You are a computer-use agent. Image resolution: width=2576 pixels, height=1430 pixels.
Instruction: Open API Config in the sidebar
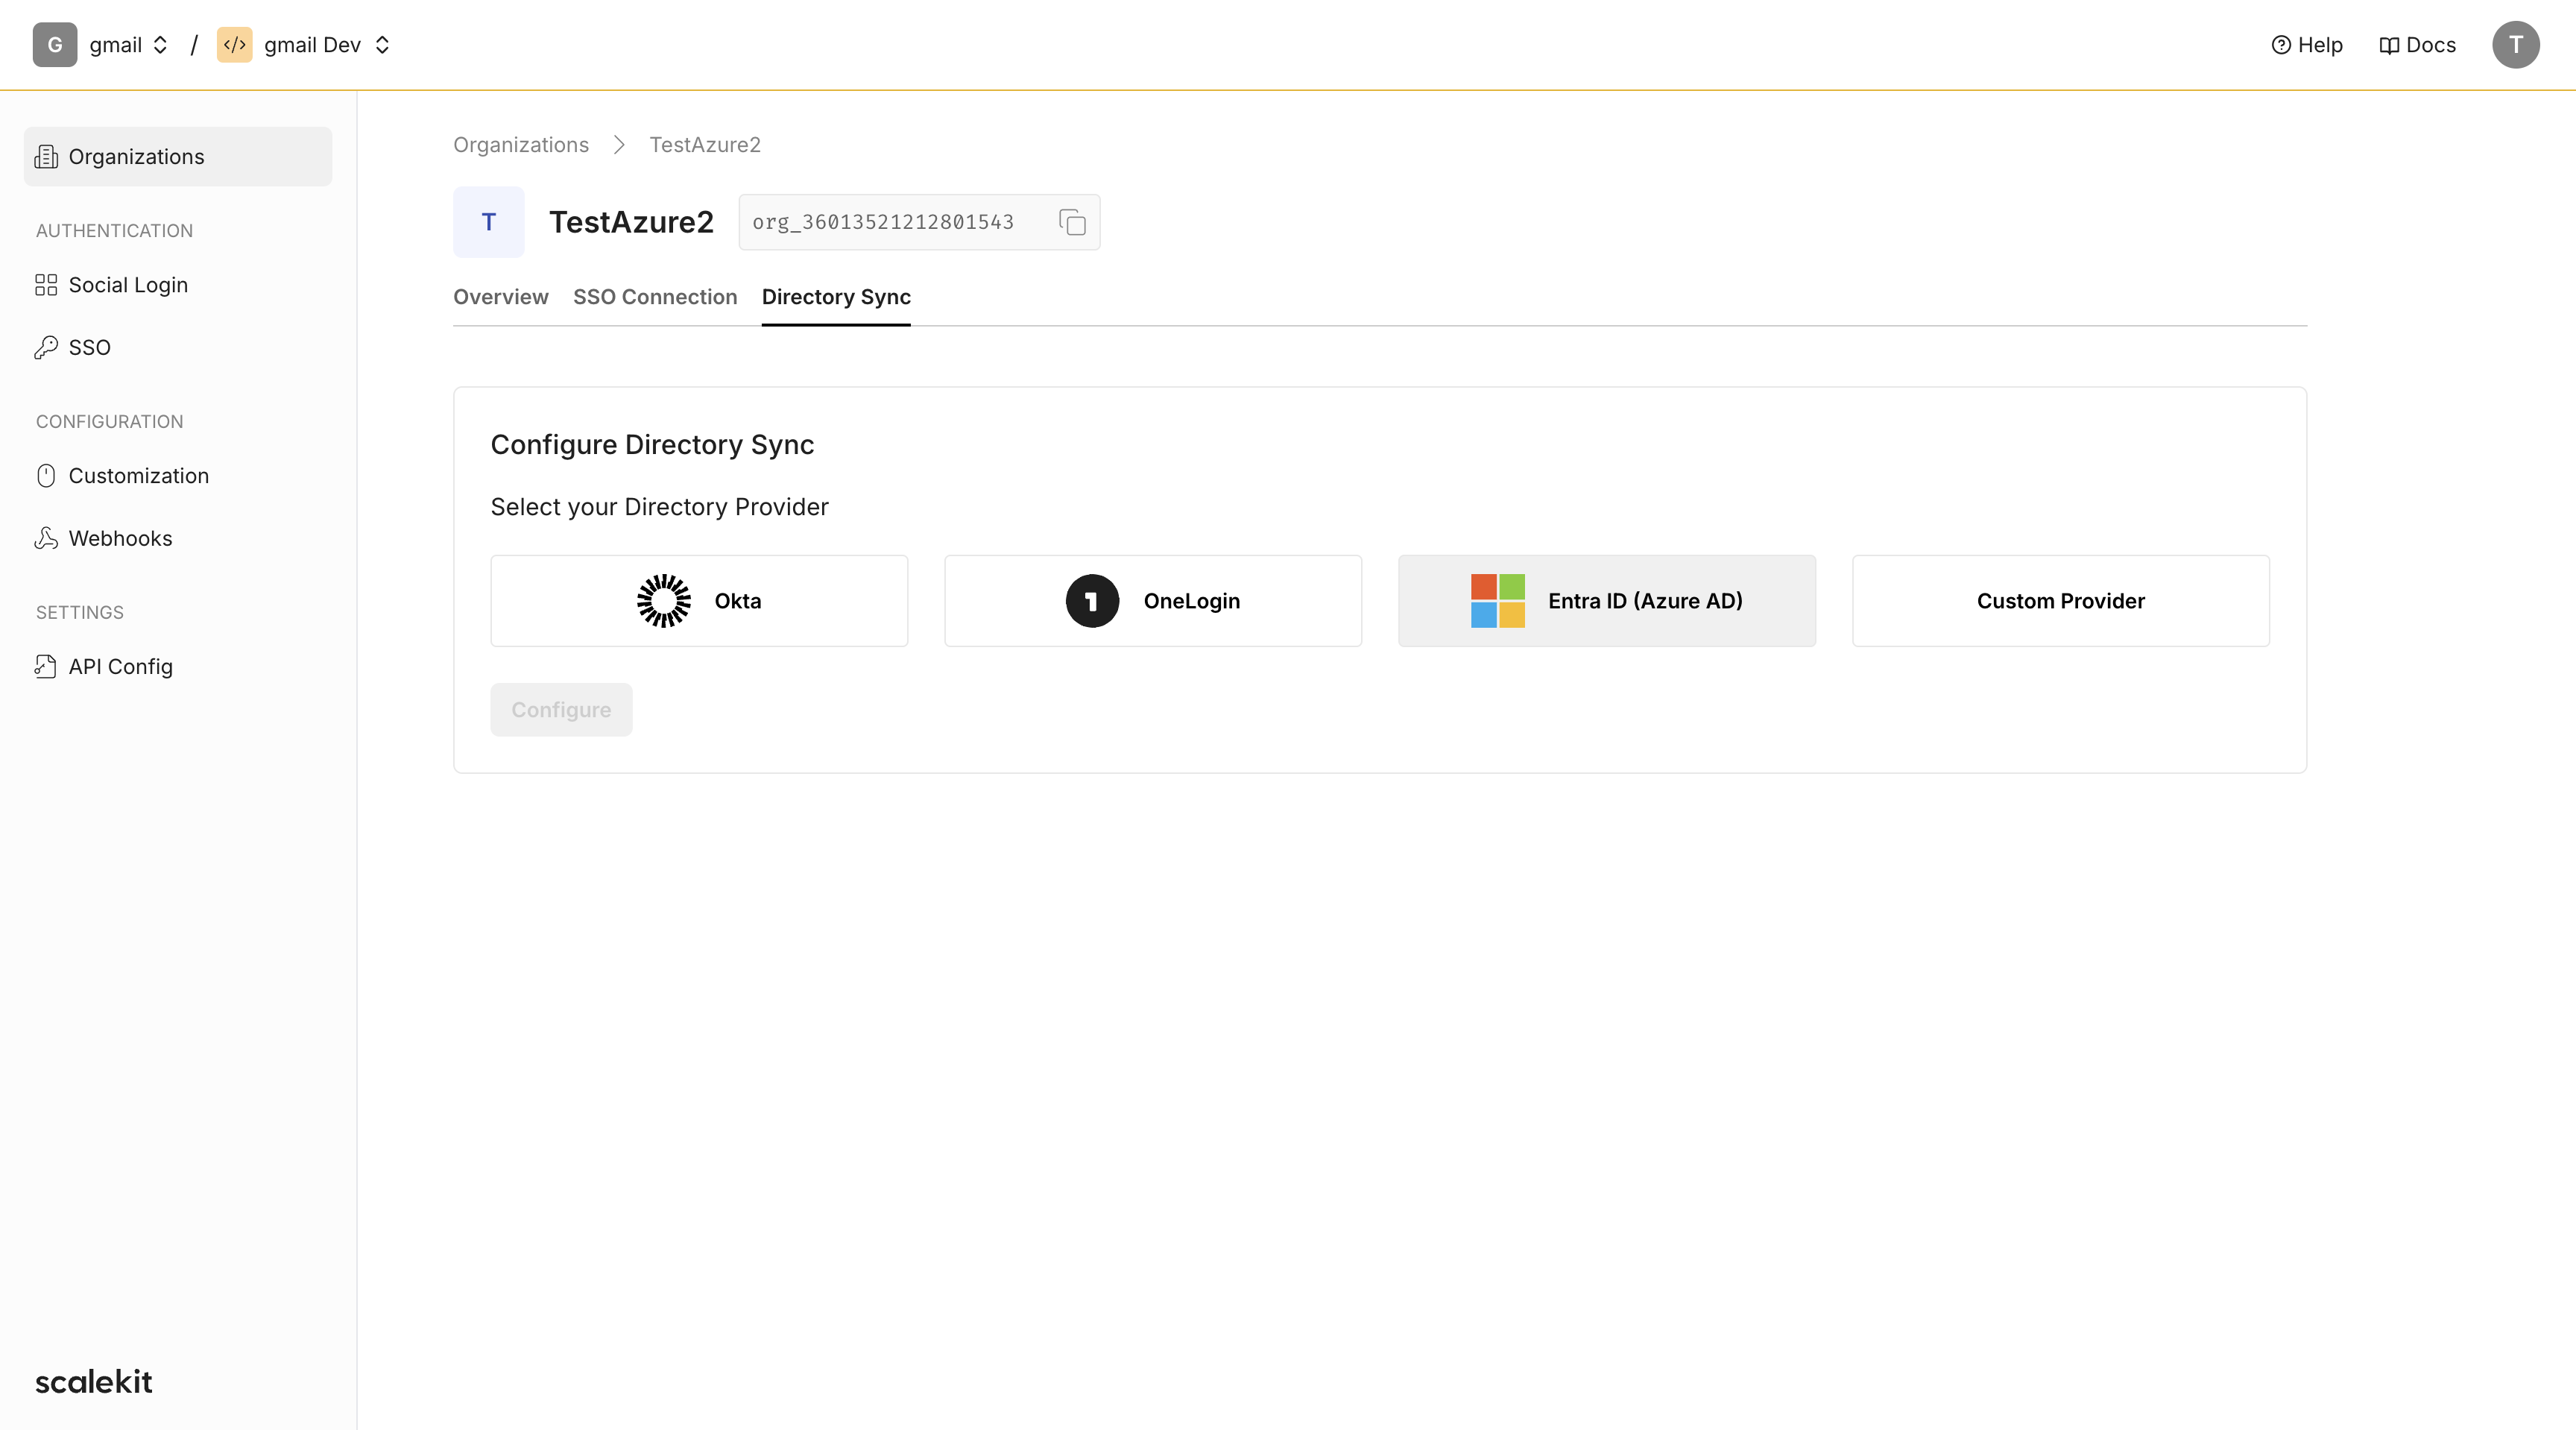click(x=178, y=667)
